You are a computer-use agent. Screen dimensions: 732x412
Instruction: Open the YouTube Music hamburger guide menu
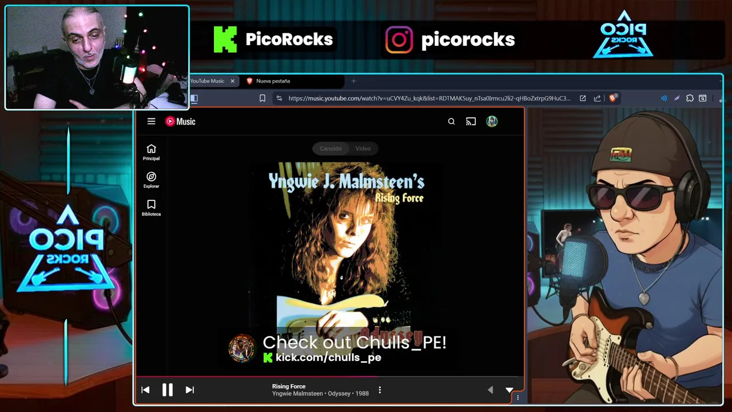coord(151,121)
